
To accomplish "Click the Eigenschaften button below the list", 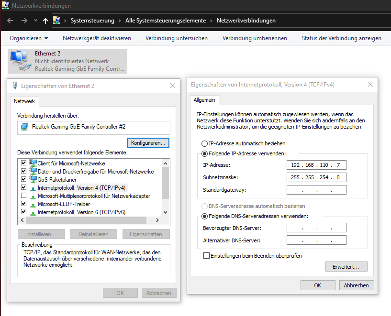I will click(x=146, y=234).
